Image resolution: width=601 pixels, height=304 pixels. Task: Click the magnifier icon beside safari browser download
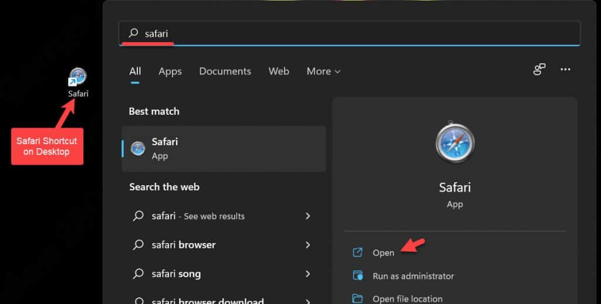click(138, 300)
